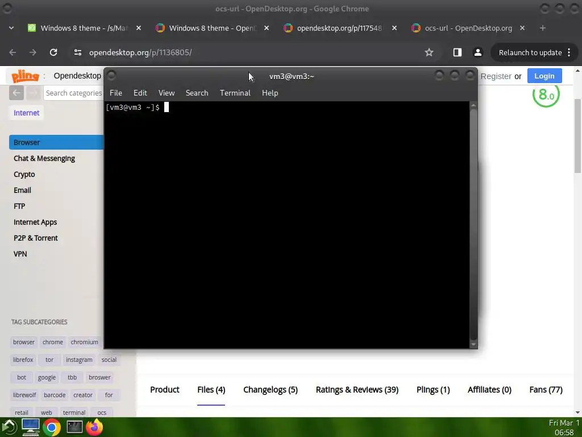Click category back arrow button on sidebar
Image resolution: width=582 pixels, height=437 pixels.
click(x=16, y=93)
